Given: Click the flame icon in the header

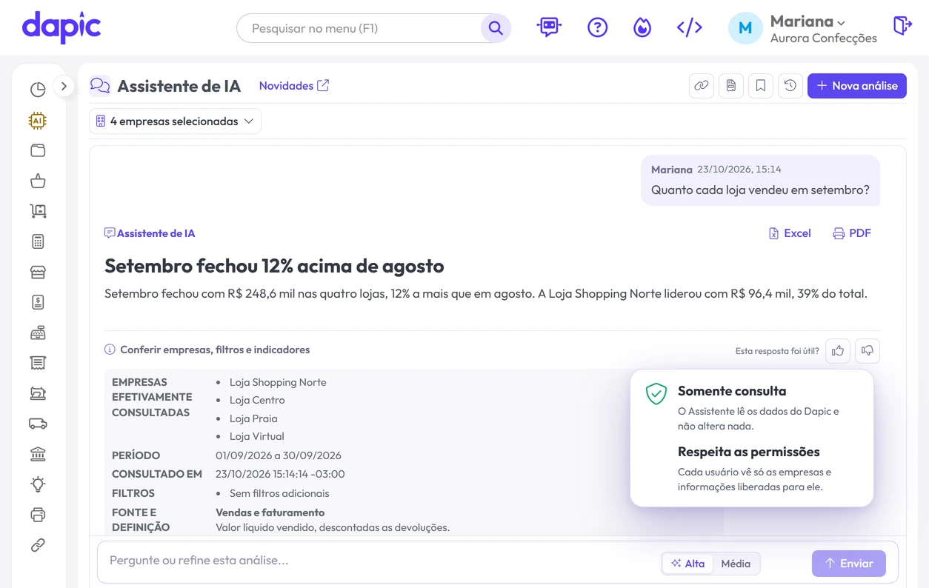Looking at the screenshot, I should click(x=642, y=27).
